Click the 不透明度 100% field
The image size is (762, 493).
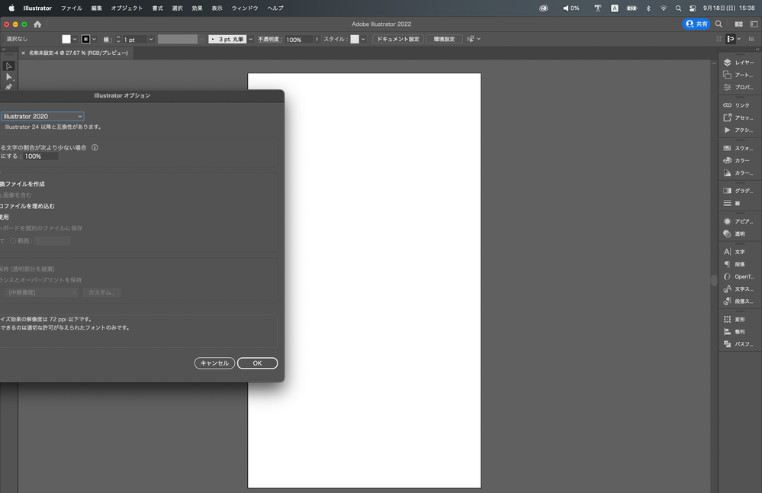pos(298,40)
